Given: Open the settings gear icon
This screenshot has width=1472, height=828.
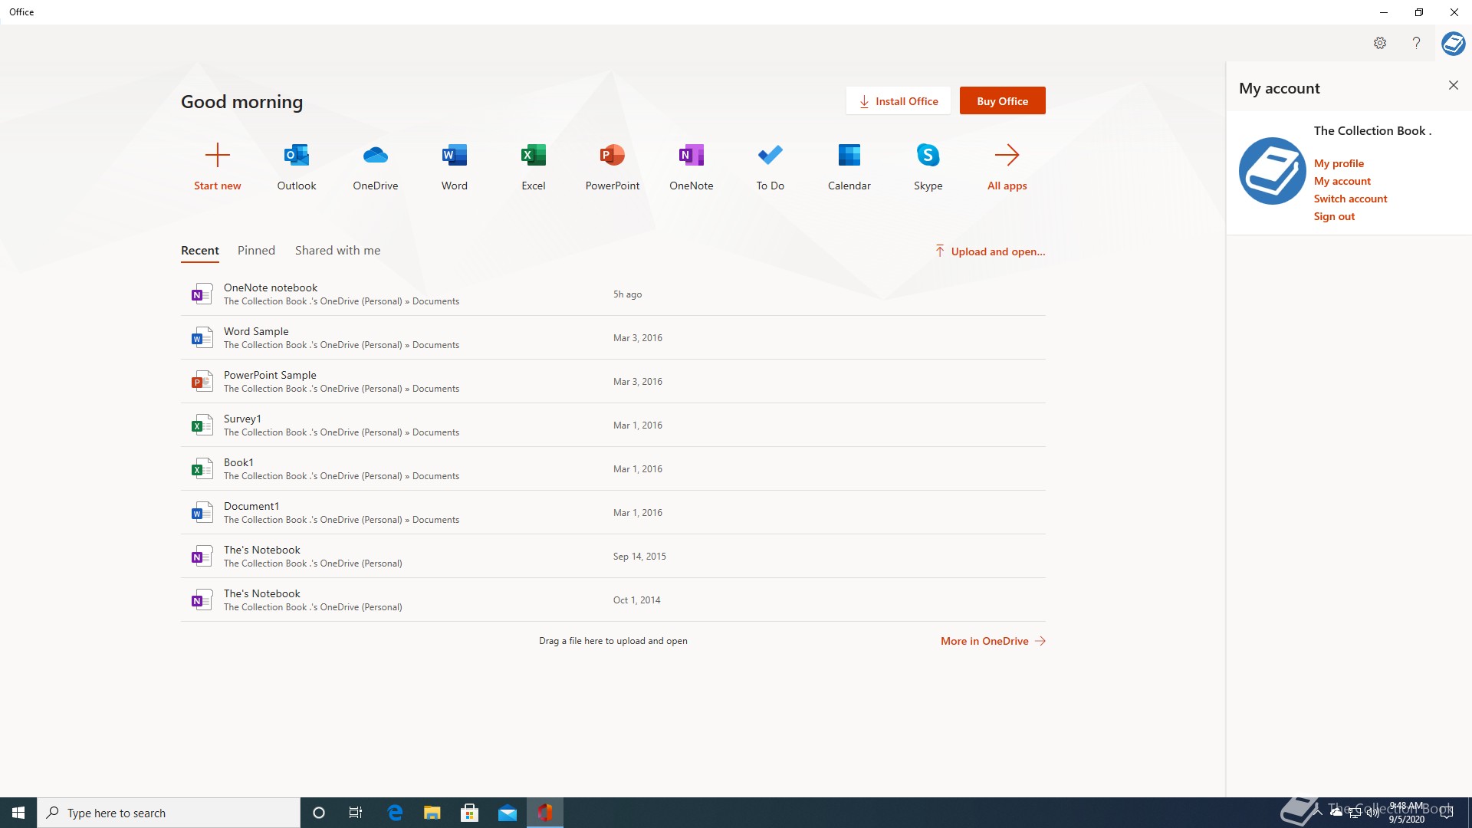Looking at the screenshot, I should click(x=1379, y=43).
